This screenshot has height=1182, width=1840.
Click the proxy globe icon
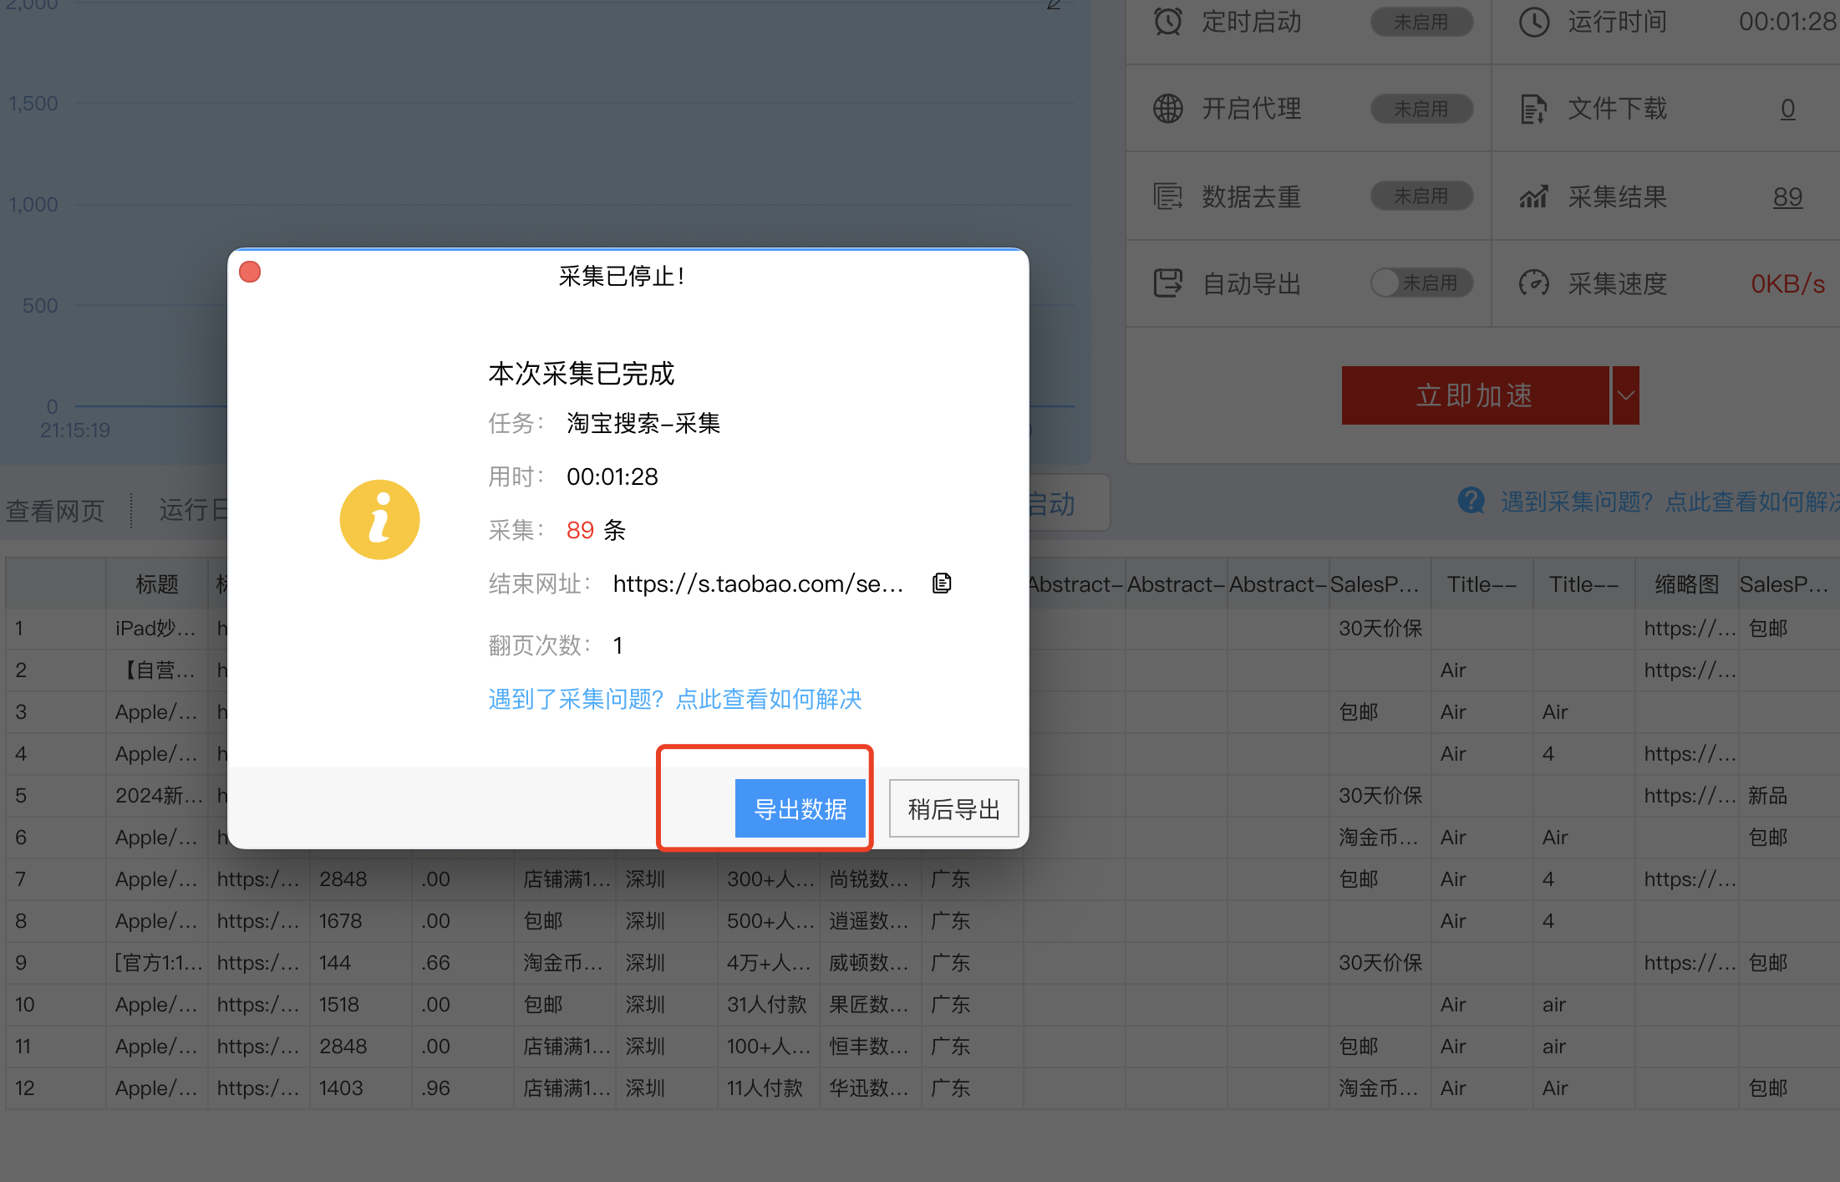click(1167, 109)
